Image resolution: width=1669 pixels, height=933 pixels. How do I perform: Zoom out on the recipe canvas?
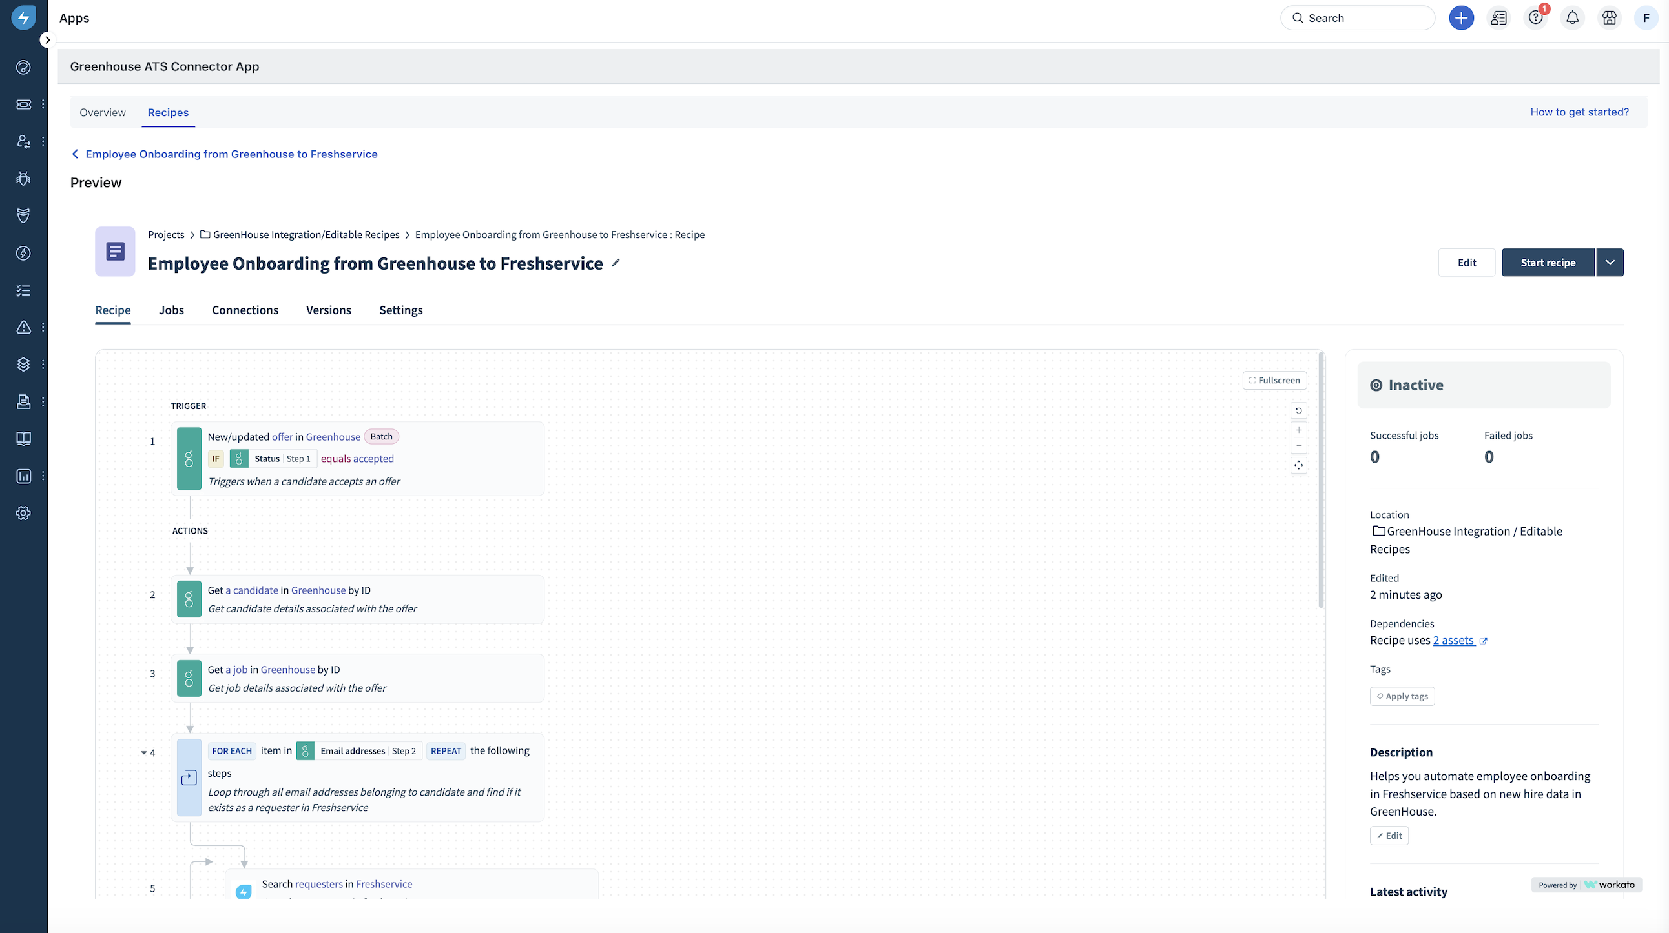1298,446
